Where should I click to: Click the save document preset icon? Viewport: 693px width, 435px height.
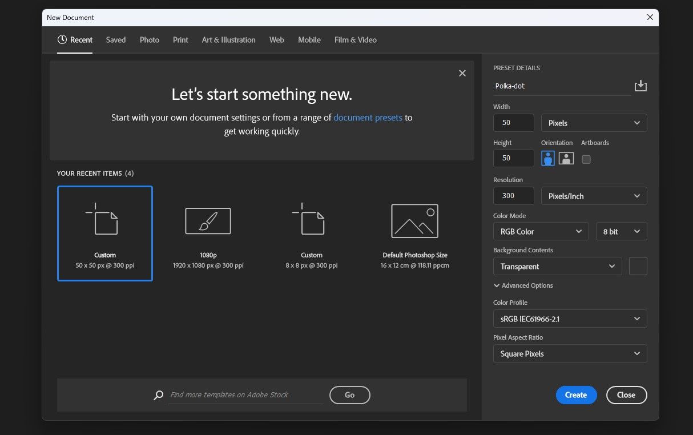(640, 86)
